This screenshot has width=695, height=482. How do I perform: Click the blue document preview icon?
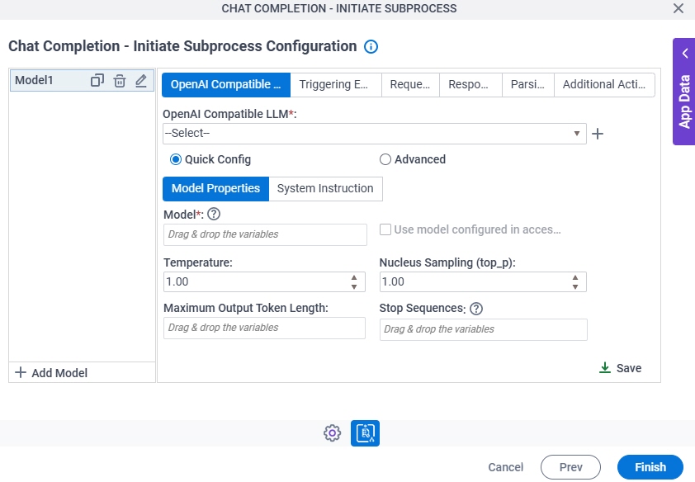click(365, 432)
